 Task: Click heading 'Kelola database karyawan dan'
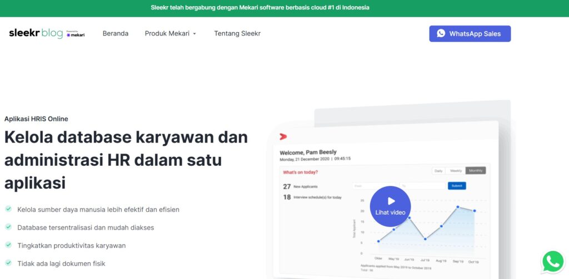[x=126, y=138]
